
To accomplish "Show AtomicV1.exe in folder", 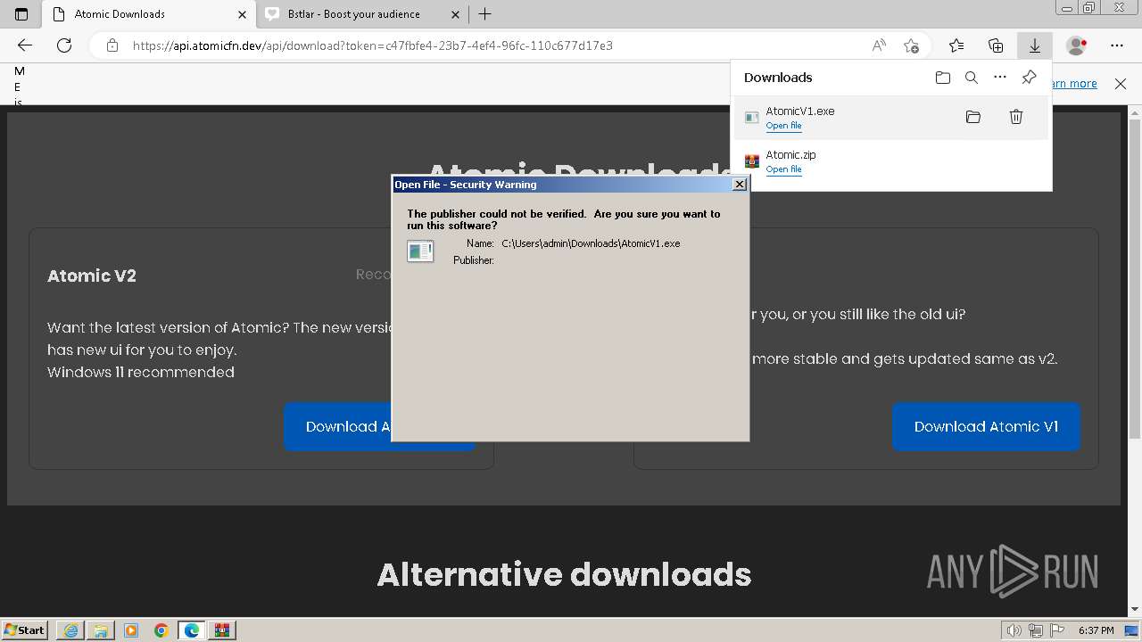I will click(x=973, y=117).
